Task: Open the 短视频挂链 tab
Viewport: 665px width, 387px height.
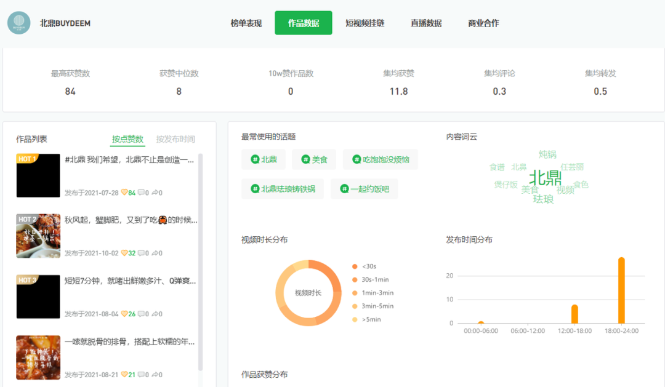Action: point(365,23)
